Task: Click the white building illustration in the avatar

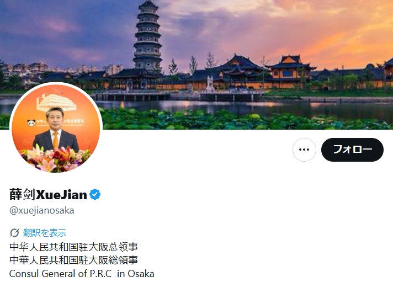Action: (x=56, y=102)
